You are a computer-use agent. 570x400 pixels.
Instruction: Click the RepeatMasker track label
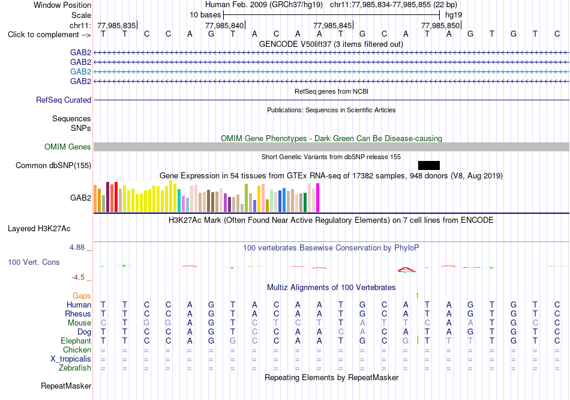tap(66, 386)
